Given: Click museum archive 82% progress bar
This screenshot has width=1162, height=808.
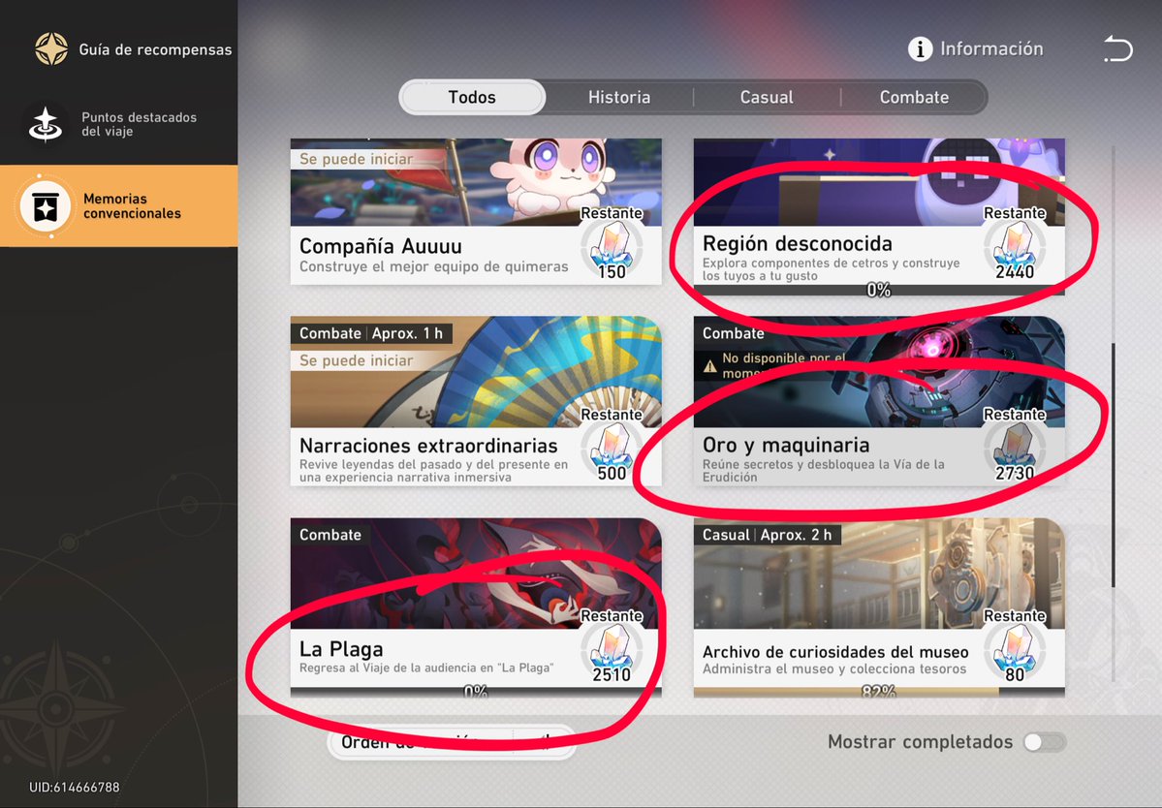Looking at the screenshot, I should (x=879, y=692).
